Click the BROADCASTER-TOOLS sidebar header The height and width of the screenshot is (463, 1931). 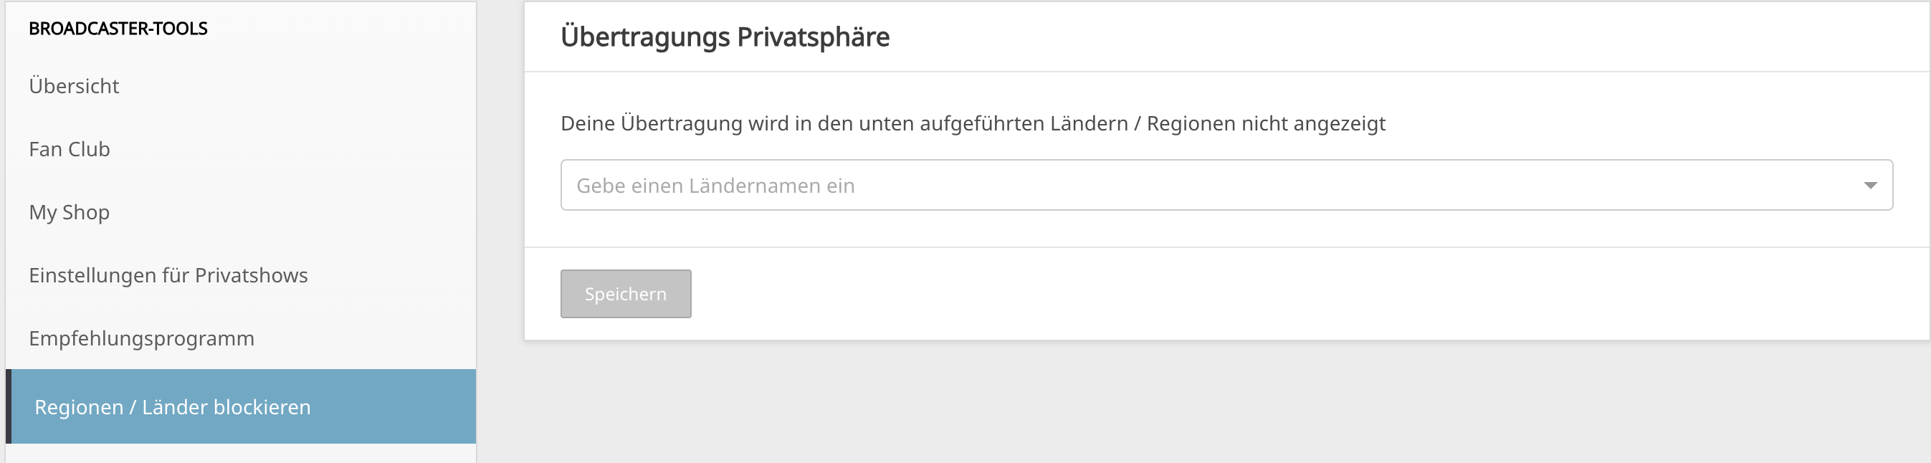(x=118, y=29)
